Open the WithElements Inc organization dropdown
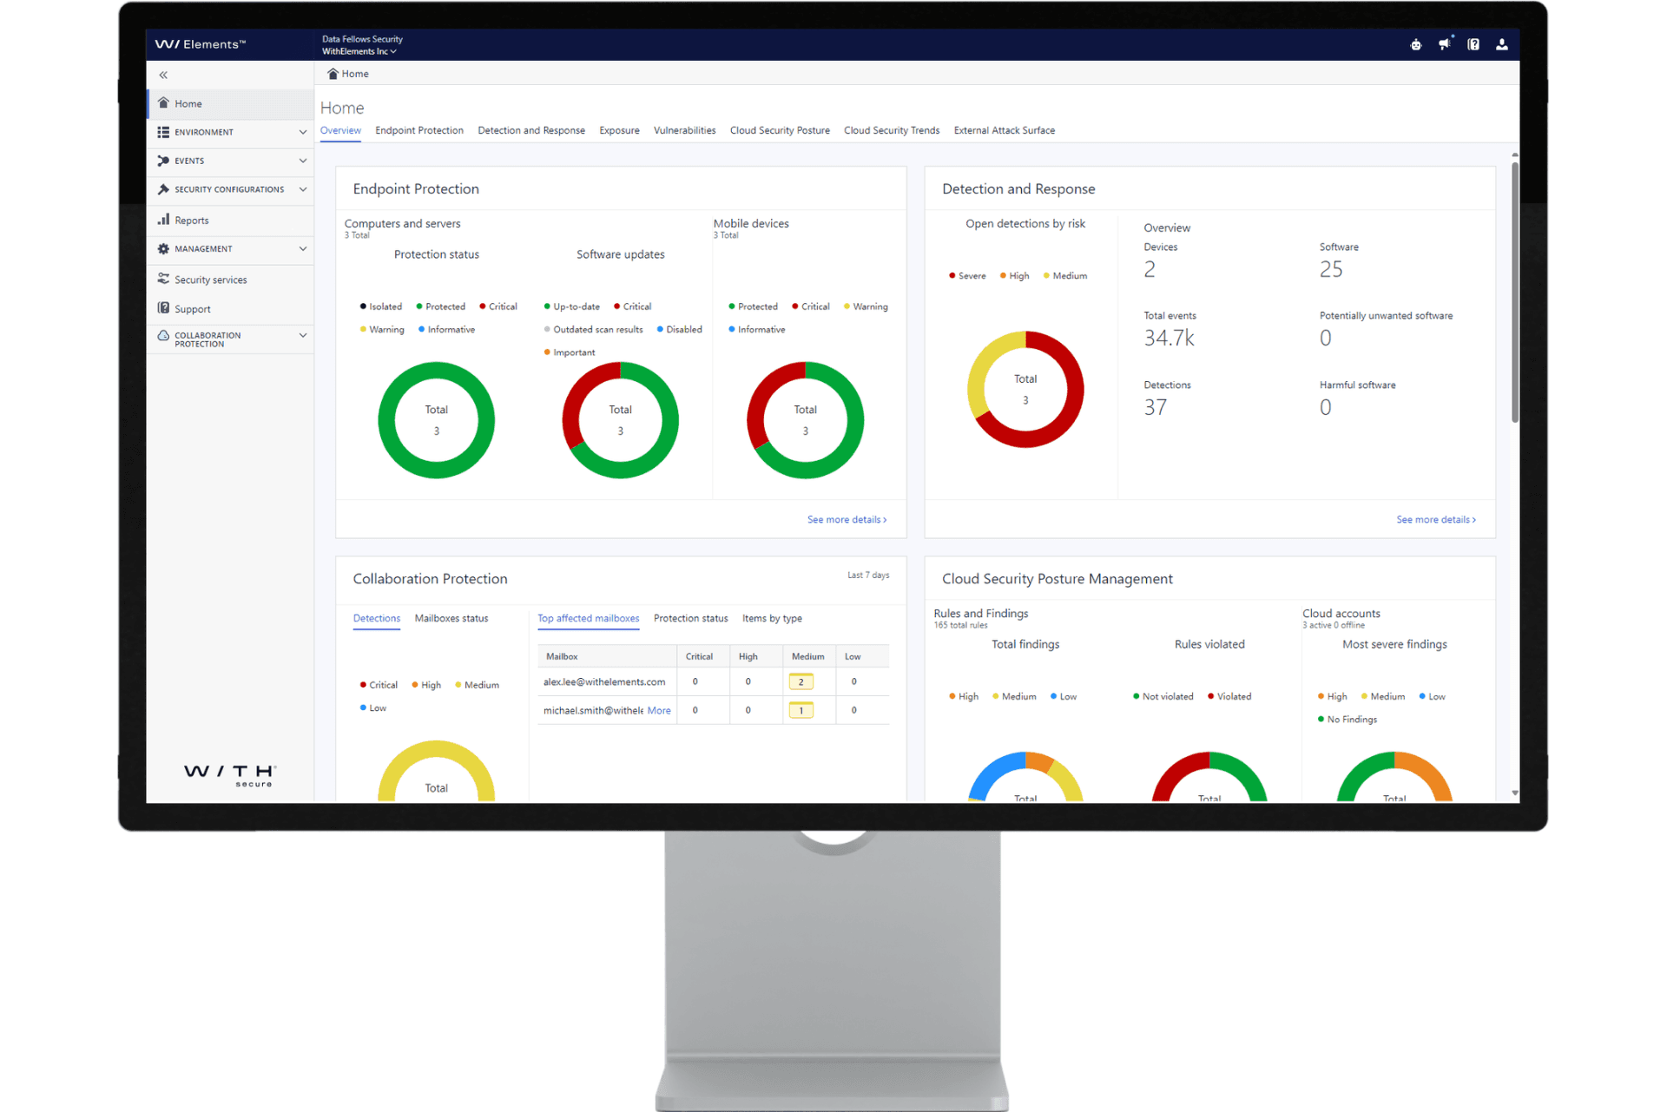 tap(359, 51)
